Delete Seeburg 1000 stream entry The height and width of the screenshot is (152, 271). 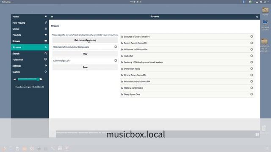[x=252, y=62]
